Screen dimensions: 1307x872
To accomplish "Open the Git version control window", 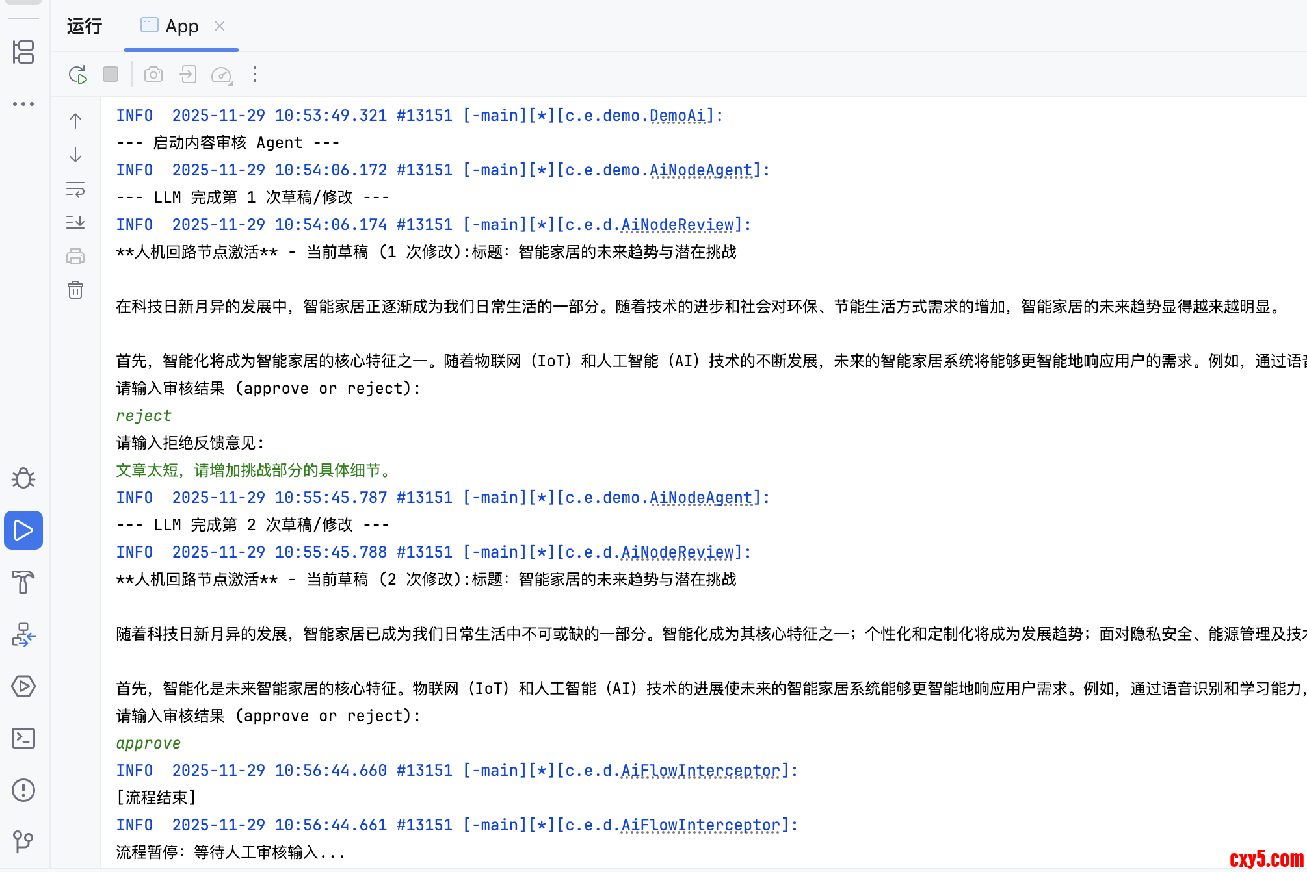I will (23, 842).
